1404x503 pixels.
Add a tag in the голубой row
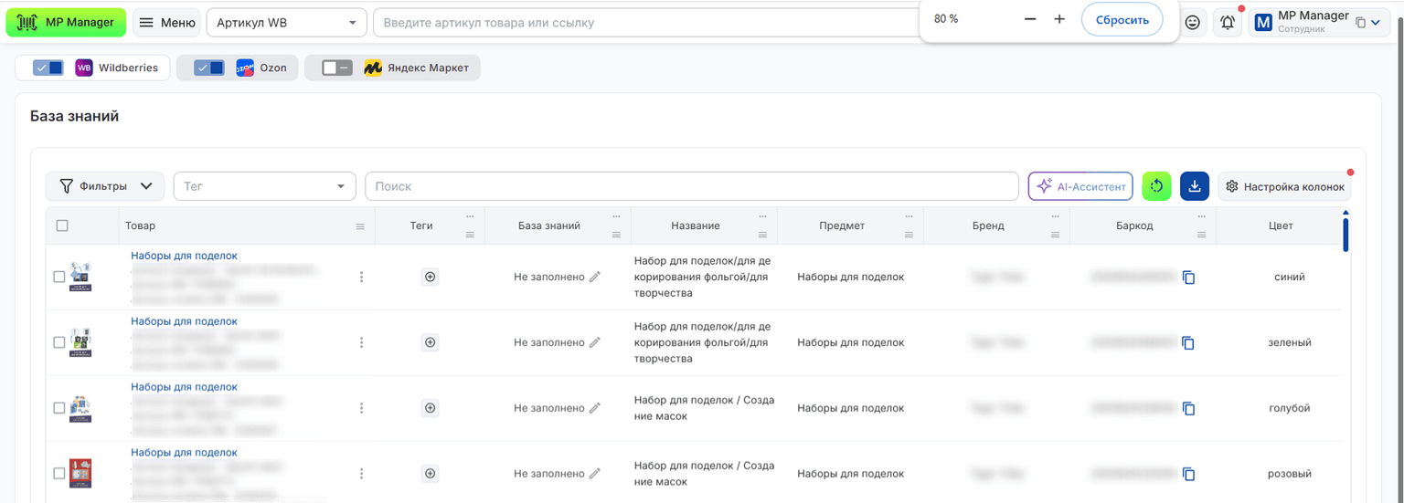click(431, 408)
